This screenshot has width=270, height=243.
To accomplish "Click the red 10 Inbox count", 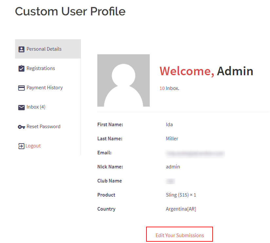I will [162, 88].
